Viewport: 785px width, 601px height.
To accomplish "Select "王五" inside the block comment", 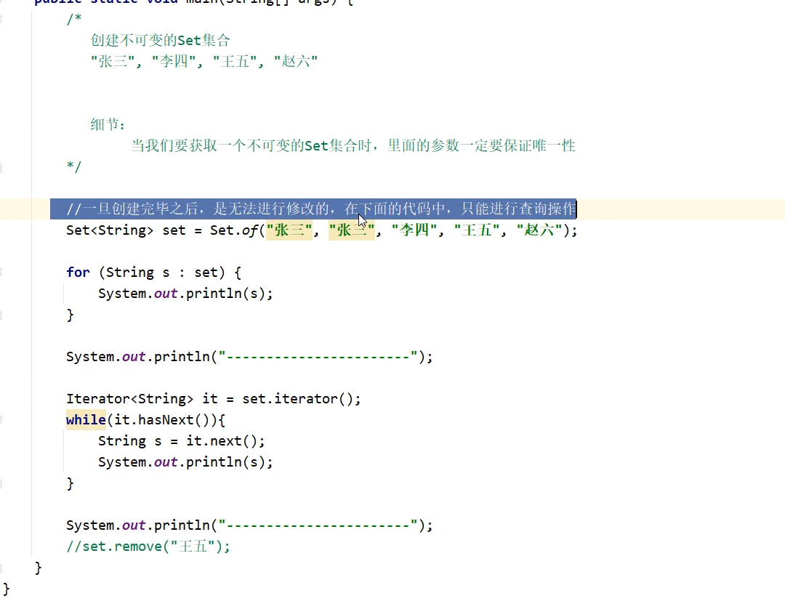I will click(x=235, y=61).
